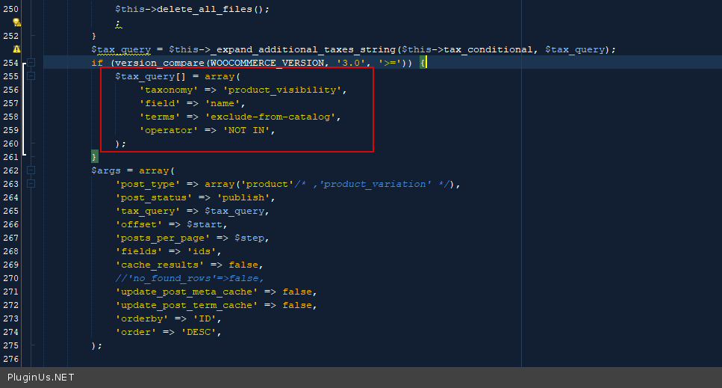Collapse the code fold marker on line 263

coord(31,184)
